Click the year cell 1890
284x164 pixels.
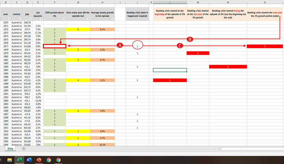[x=6, y=91]
